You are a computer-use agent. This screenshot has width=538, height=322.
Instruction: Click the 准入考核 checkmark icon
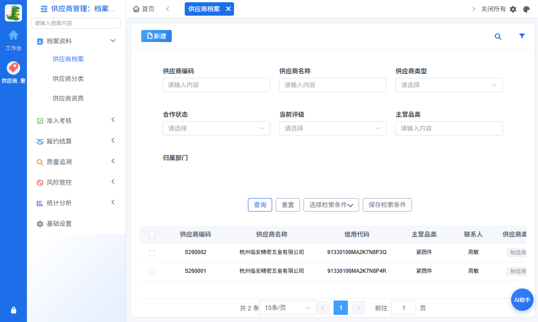point(40,121)
